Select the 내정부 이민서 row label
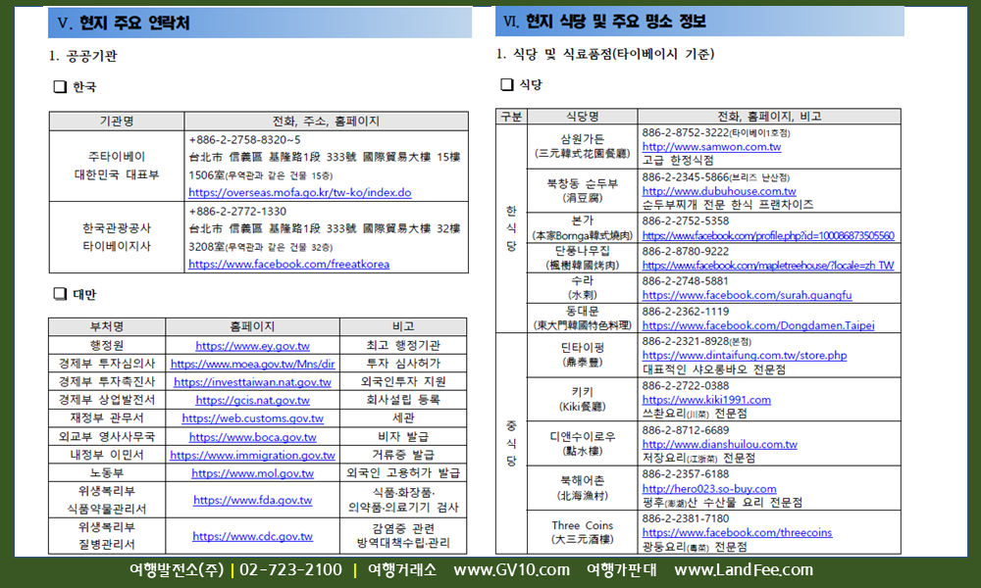 (107, 455)
